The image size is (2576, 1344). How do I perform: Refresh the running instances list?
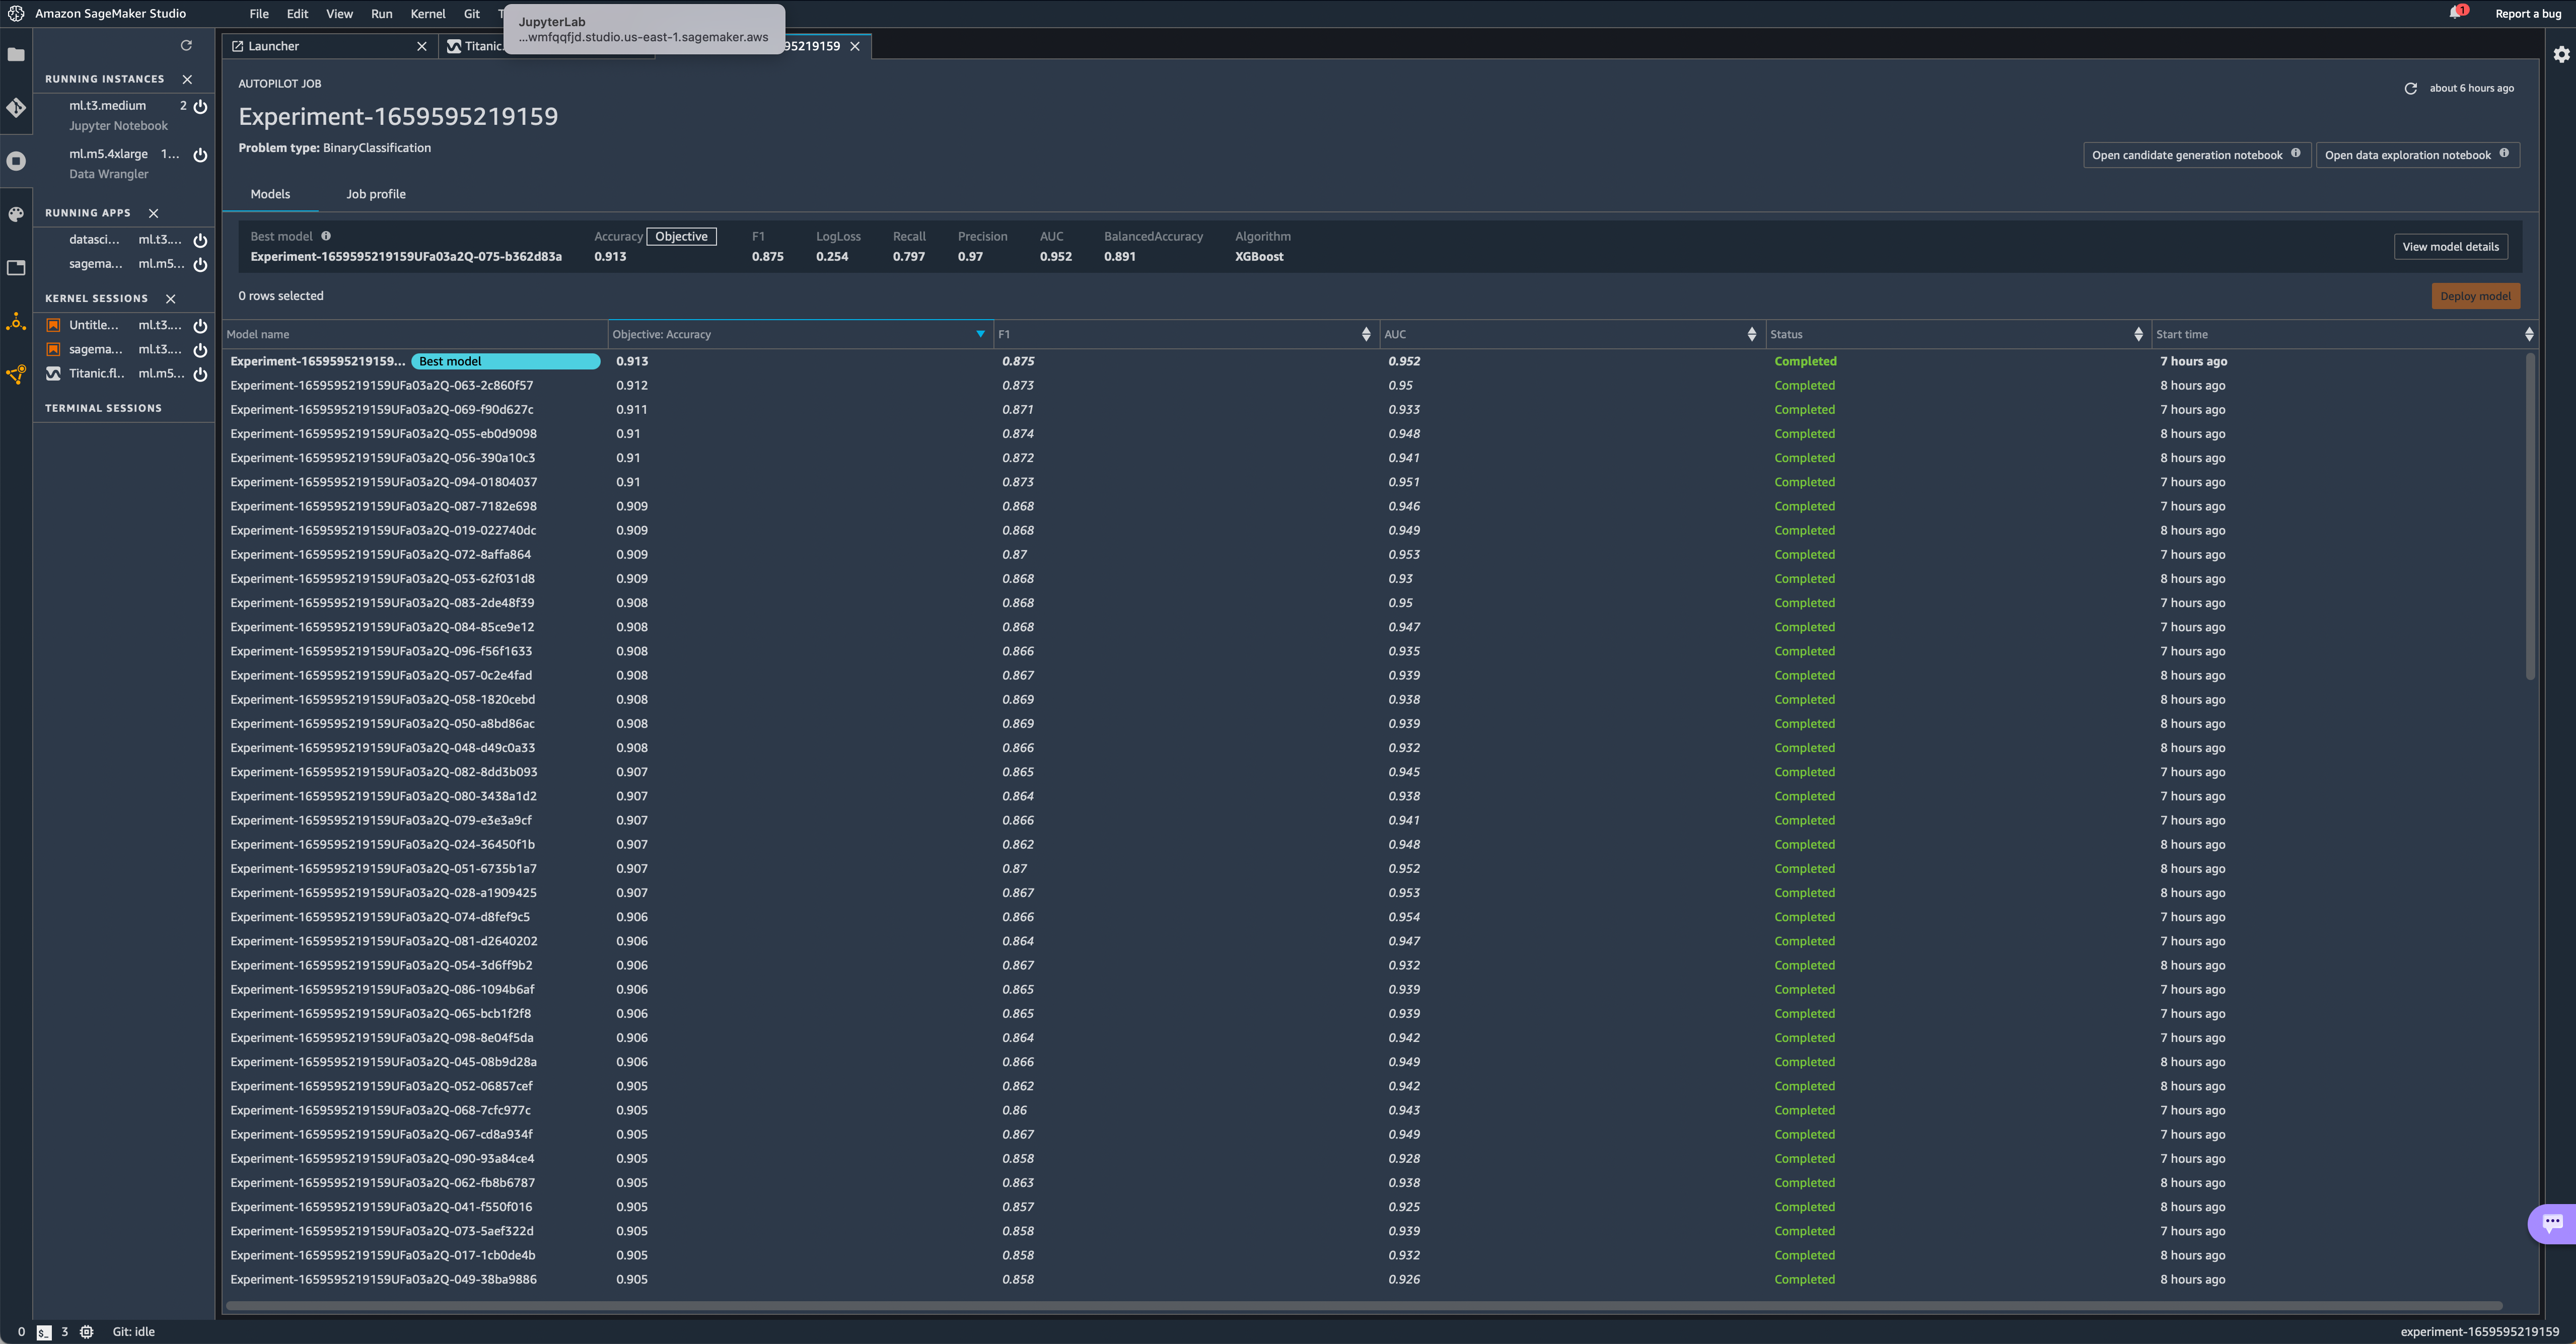pos(186,46)
